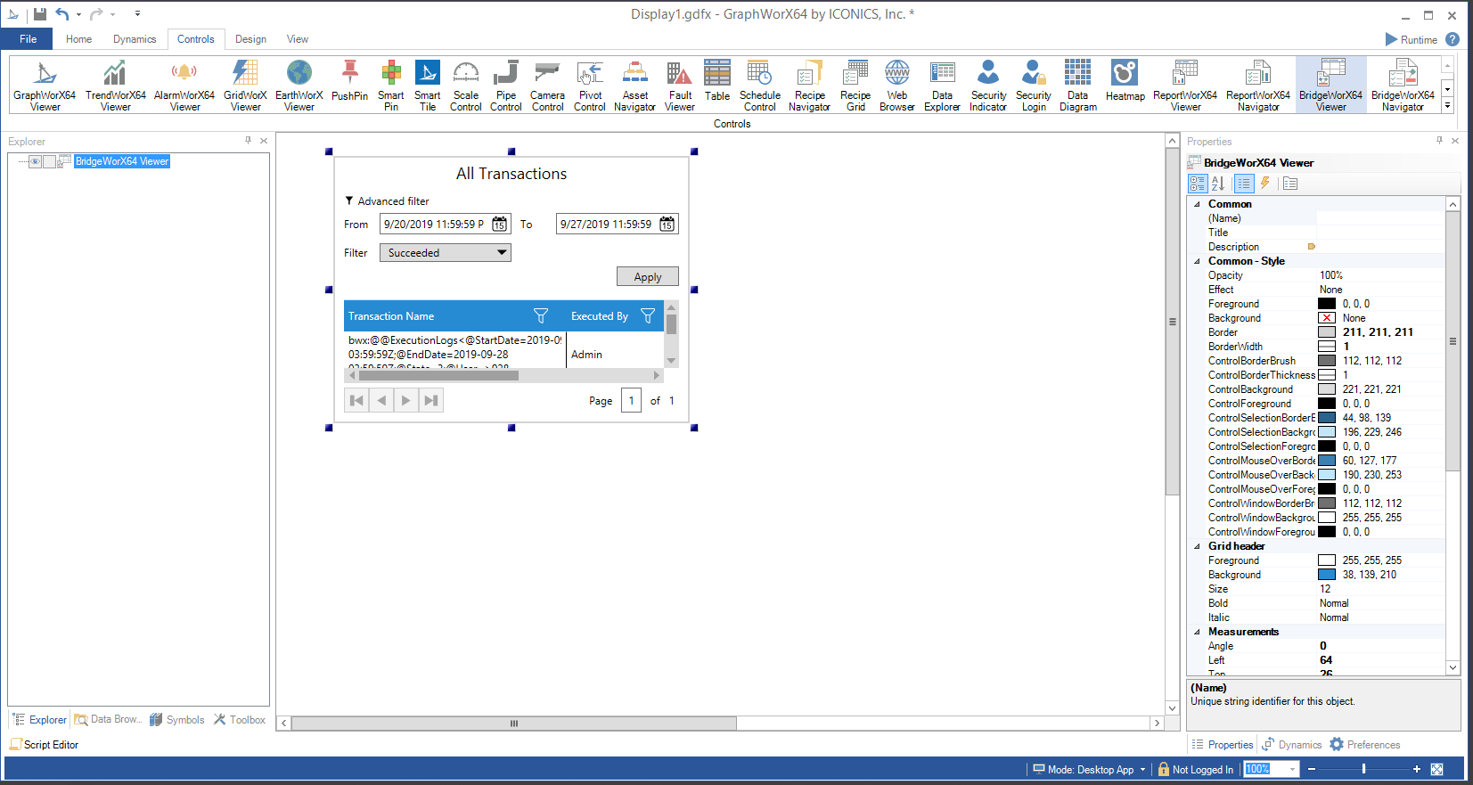
Task: Show events with the lightning bolt icon
Action: coord(1264,184)
